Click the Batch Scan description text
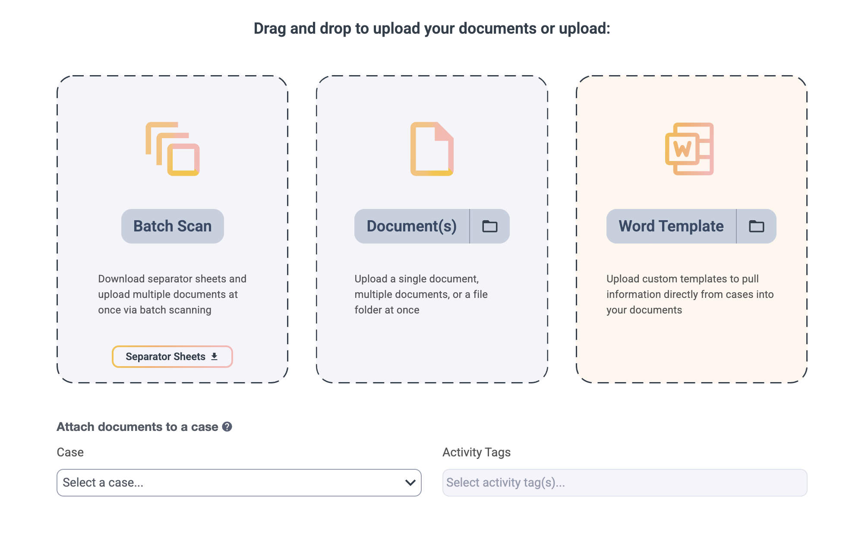The height and width of the screenshot is (541, 865). coord(173,294)
